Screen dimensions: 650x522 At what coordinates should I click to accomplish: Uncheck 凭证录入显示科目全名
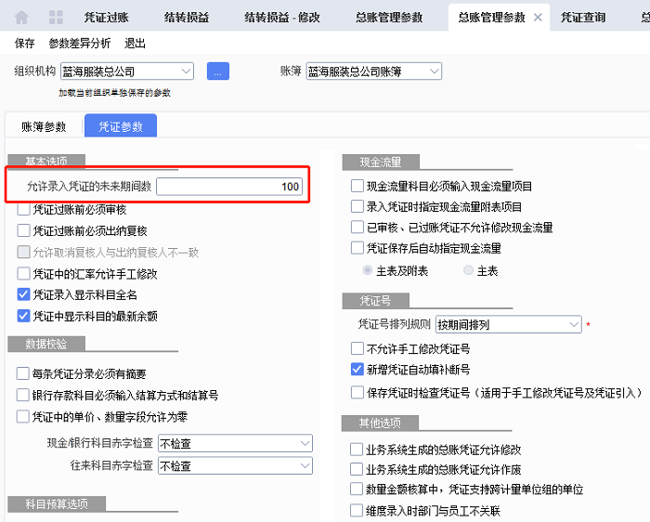point(24,295)
